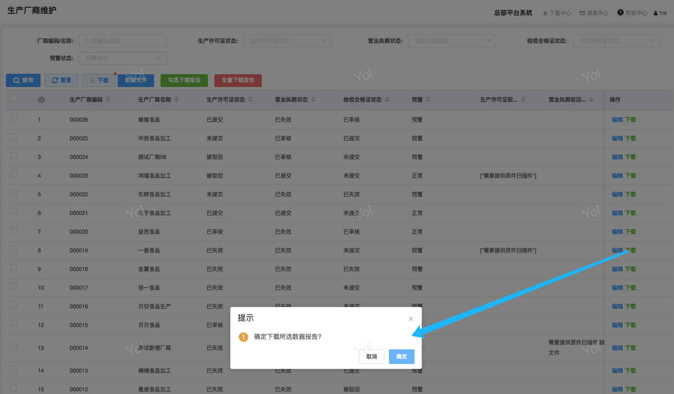The height and width of the screenshot is (394, 674).
Task: Check the row checkbox for 000024
Action: click(14, 156)
